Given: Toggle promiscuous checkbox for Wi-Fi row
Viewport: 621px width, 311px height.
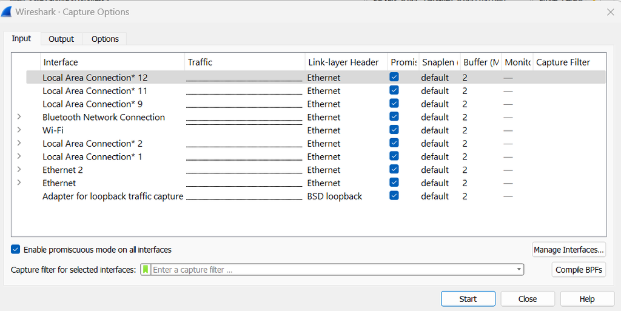Looking at the screenshot, I should click(x=394, y=130).
